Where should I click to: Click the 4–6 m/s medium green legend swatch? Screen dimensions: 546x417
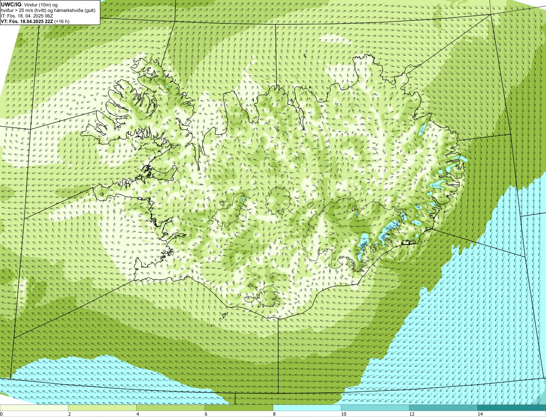pos(171,408)
